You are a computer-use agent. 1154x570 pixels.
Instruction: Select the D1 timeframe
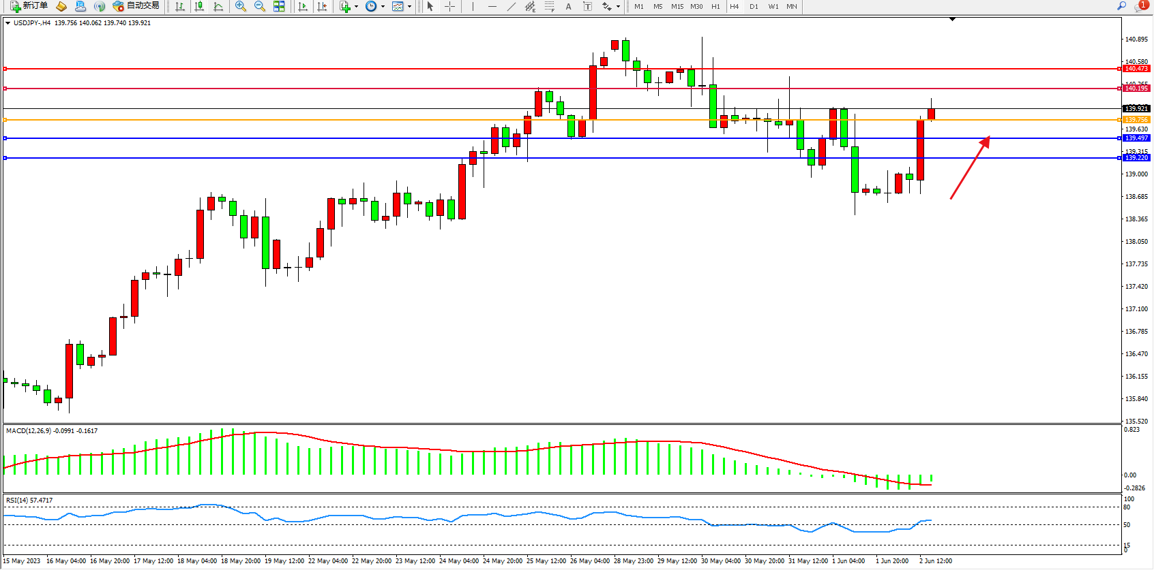tap(754, 6)
